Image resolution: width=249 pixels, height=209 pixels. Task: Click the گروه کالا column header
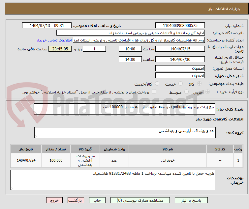(85, 149)
